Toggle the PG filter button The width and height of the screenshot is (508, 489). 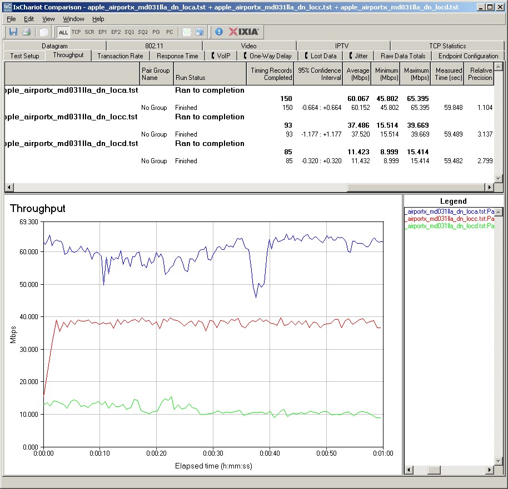pos(156,32)
